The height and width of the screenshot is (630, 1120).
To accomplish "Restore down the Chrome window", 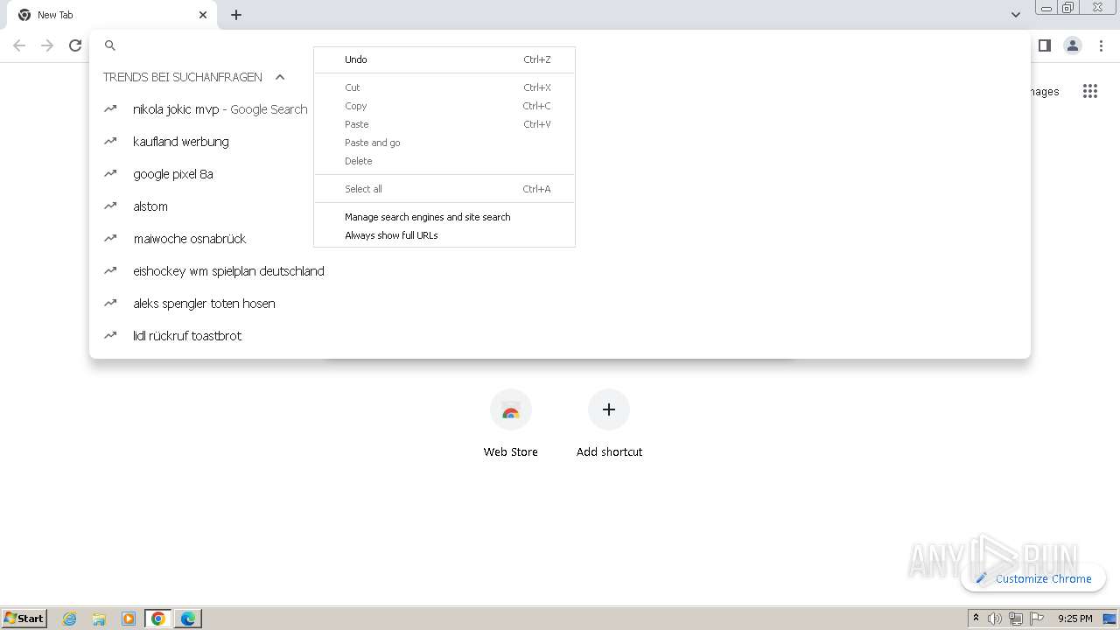I will click(1068, 8).
